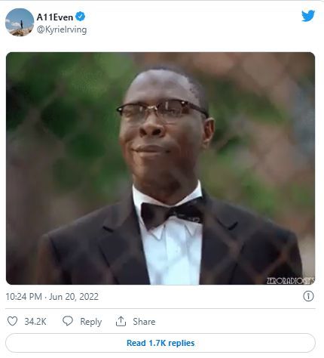Screen dimensions: 324x358
Task: Open the 10:24 PM Jun 20, 2022 timestamp
Action: (52, 297)
